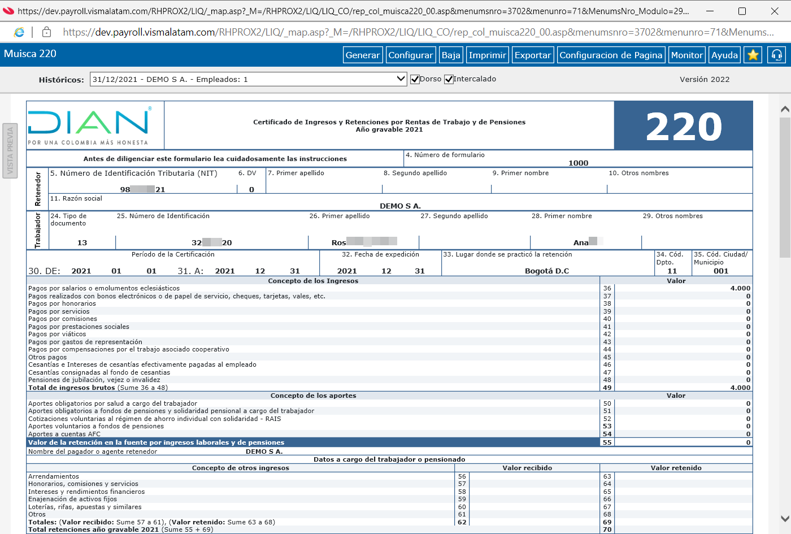Open Configuracion de Pagina
The image size is (791, 534).
[x=611, y=55]
